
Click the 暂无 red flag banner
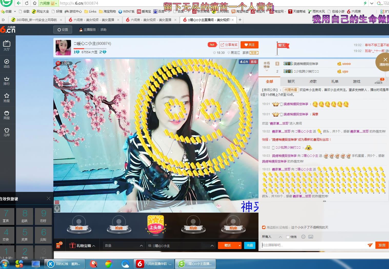(283, 45)
